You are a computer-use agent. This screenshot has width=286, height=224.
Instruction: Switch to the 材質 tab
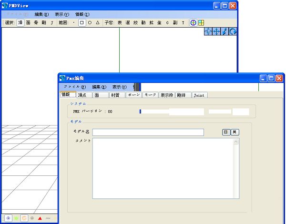117,95
